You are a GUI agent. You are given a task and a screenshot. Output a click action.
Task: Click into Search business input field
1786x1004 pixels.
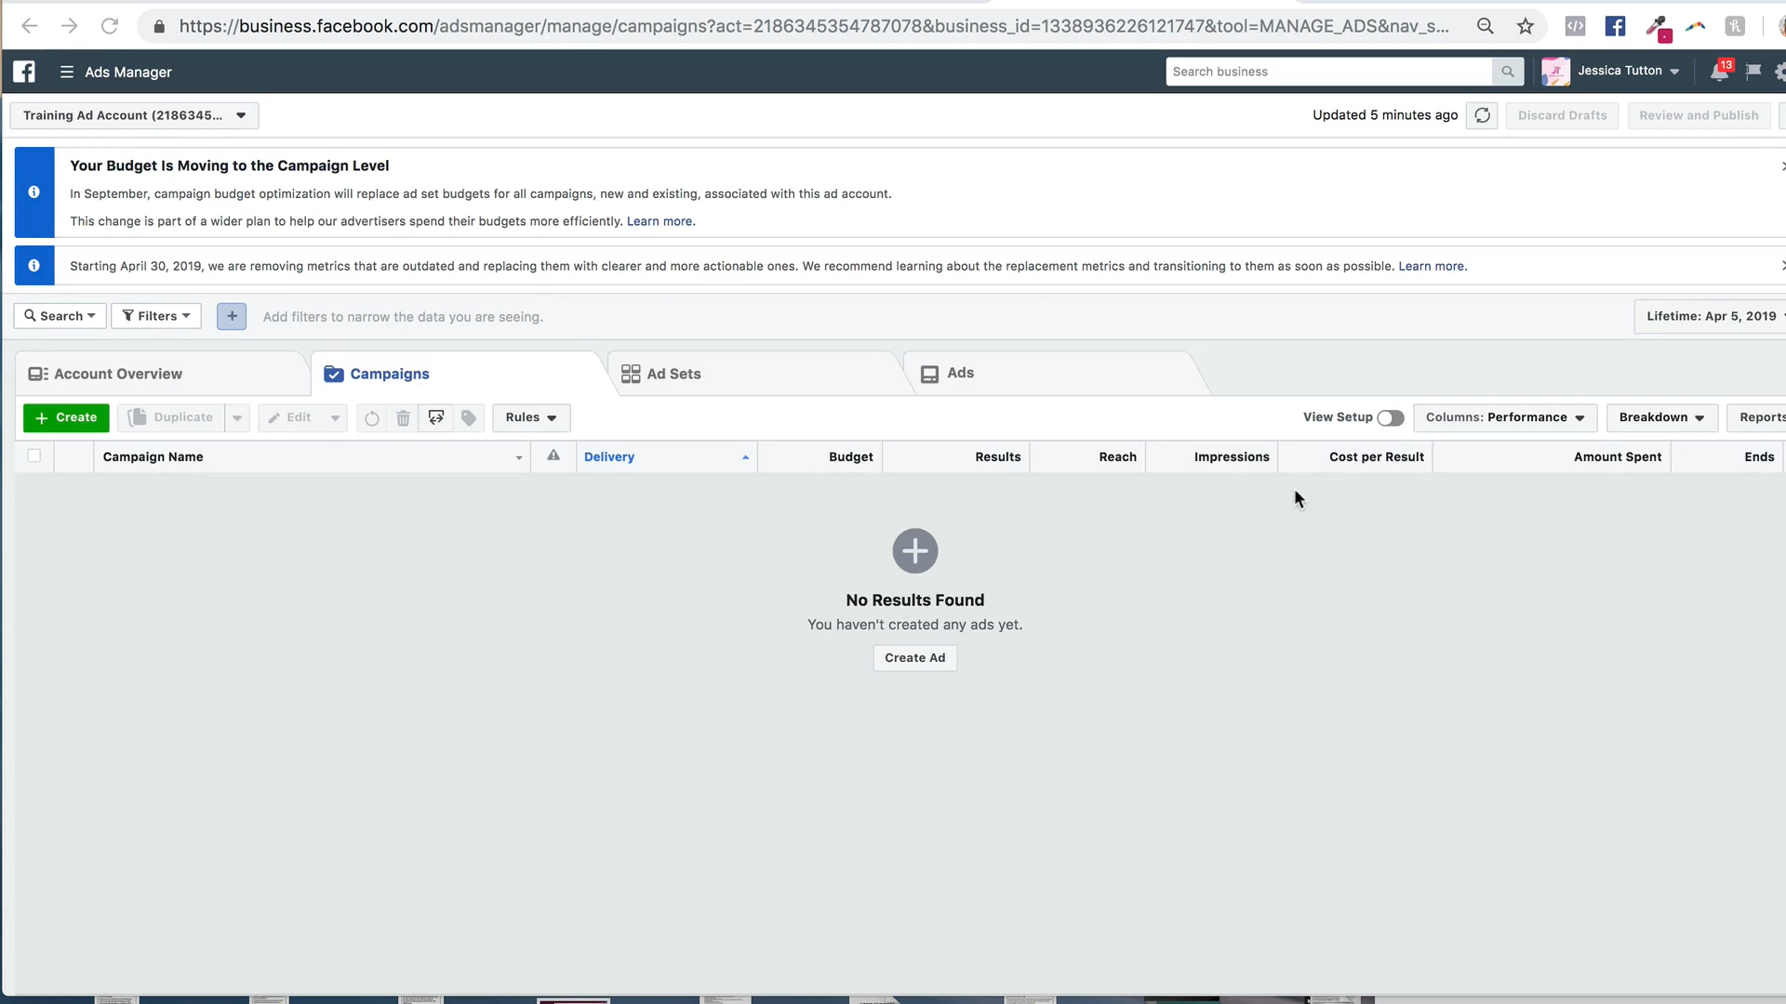tap(1328, 72)
